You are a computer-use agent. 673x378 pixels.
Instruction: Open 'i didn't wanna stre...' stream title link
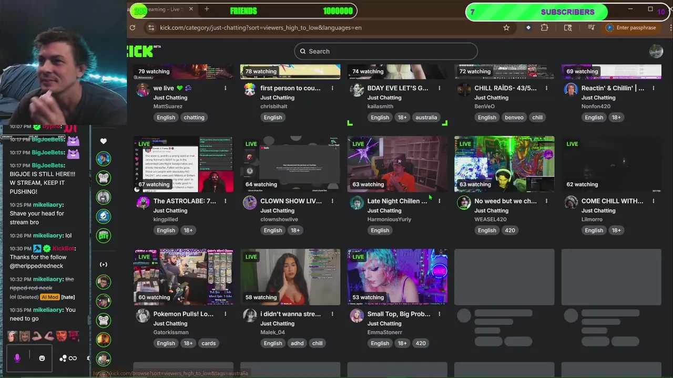[x=290, y=314]
